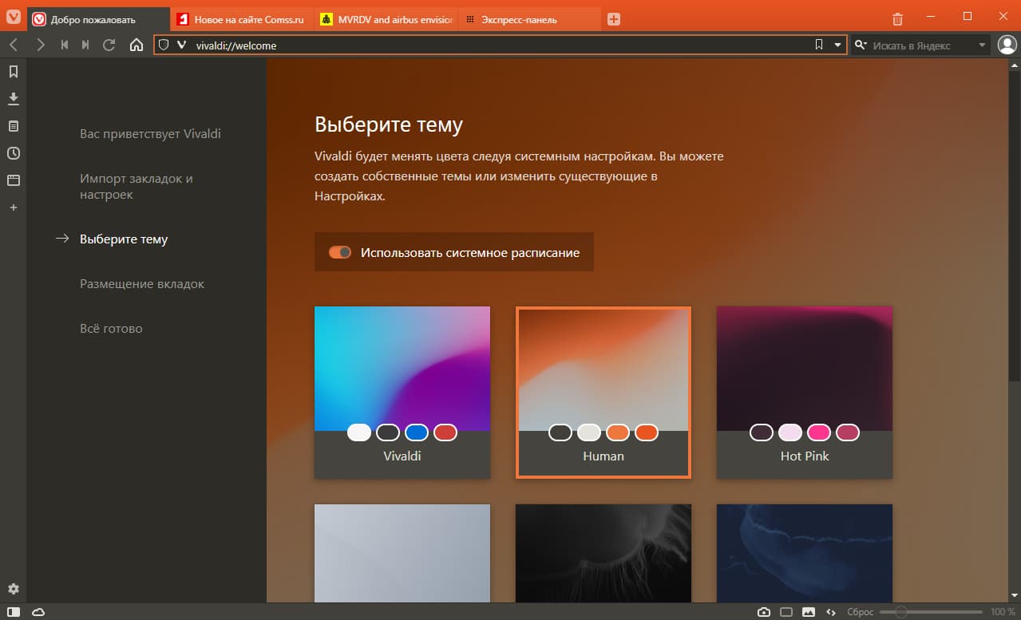Viewport: 1021px width, 620px height.
Task: Select the dark swatch on Vivaldi theme
Action: tap(388, 432)
